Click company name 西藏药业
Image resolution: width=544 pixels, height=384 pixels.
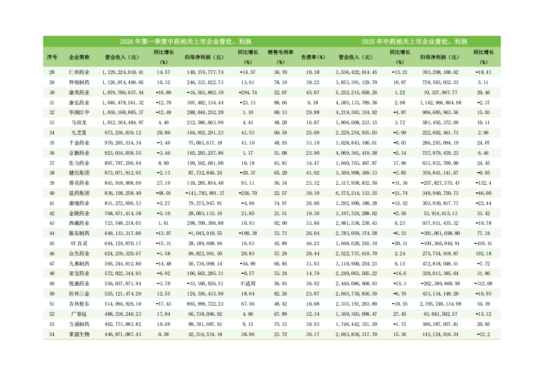[79, 223]
